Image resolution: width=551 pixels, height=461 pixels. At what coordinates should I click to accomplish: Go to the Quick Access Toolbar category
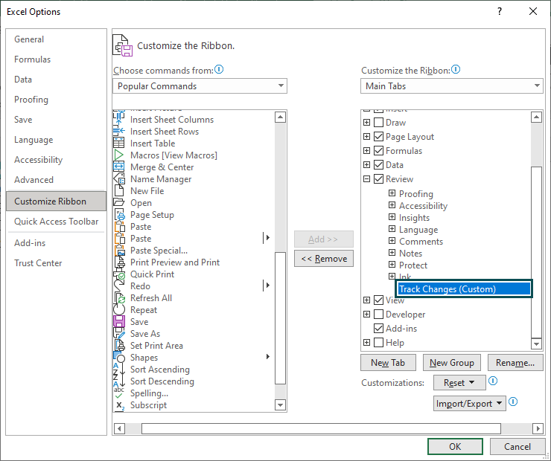pyautogui.click(x=57, y=222)
